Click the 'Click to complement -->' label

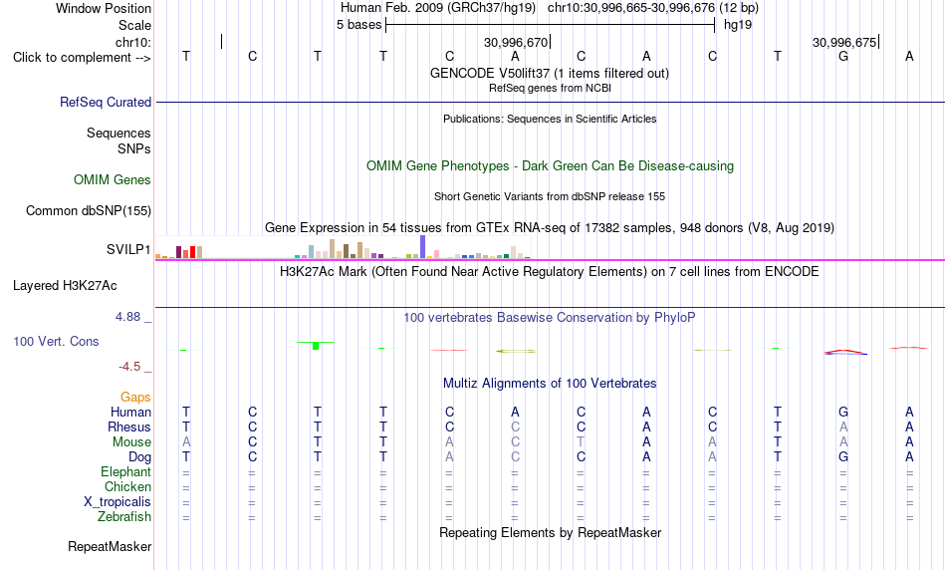click(82, 58)
